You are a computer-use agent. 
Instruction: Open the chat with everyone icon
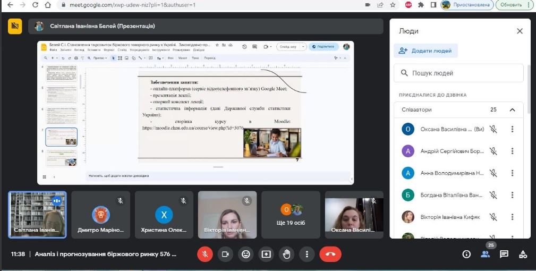coord(504,254)
